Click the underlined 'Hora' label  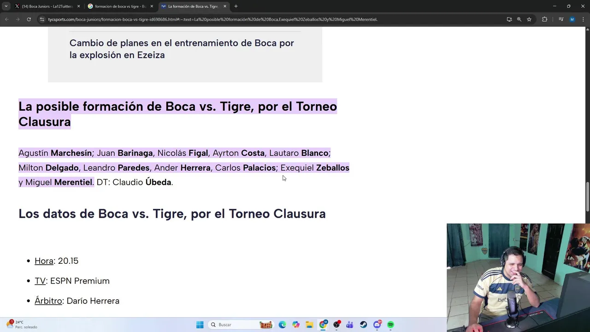click(44, 261)
